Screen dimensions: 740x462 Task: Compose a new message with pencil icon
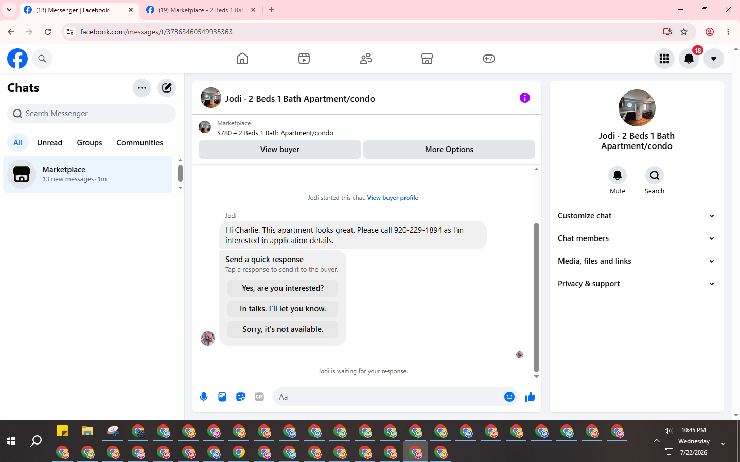click(167, 88)
